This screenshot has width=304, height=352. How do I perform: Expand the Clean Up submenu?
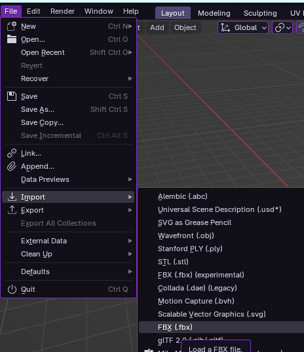tap(130, 254)
